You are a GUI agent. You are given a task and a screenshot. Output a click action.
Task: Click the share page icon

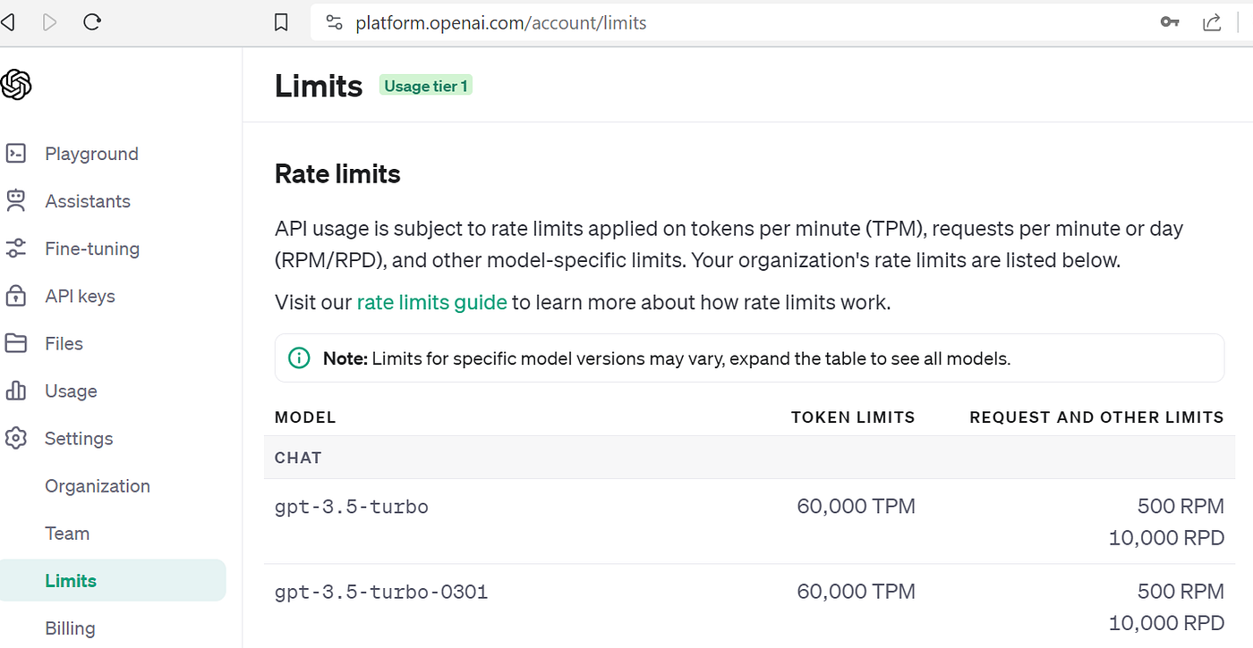[x=1212, y=22]
